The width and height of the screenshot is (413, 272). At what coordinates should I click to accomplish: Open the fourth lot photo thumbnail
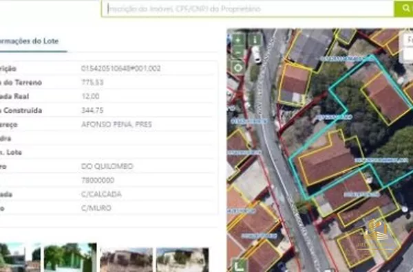[x=182, y=260]
